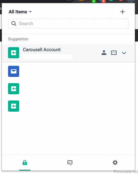Open settings via the gear tab
The width and height of the screenshot is (138, 174).
point(115,163)
